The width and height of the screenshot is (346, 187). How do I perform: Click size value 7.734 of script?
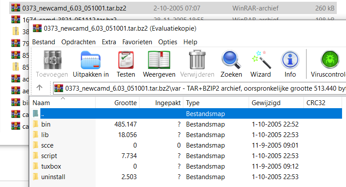tap(129, 156)
